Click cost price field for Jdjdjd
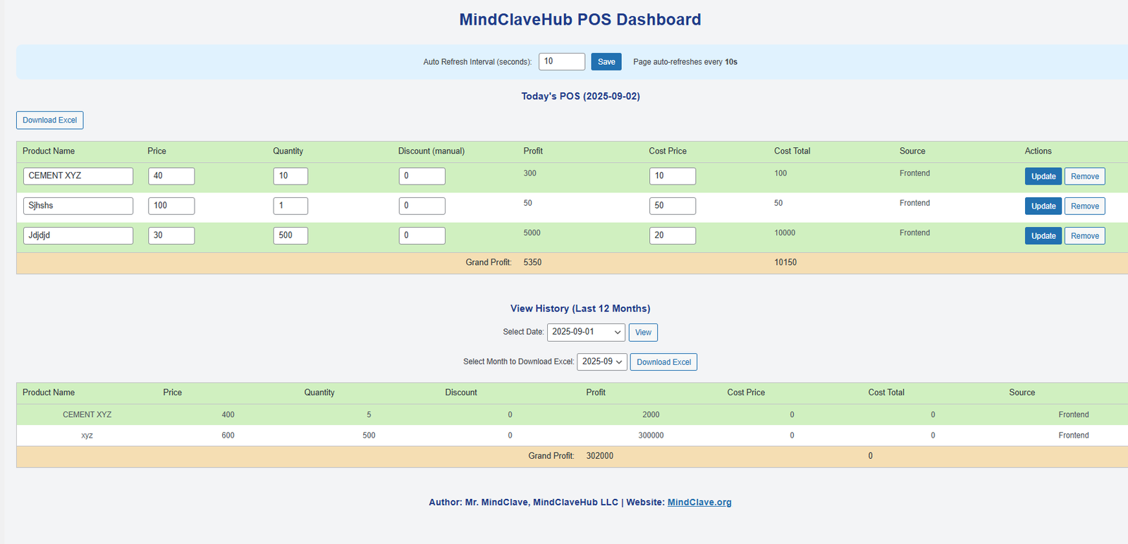The image size is (1128, 544). coord(672,235)
